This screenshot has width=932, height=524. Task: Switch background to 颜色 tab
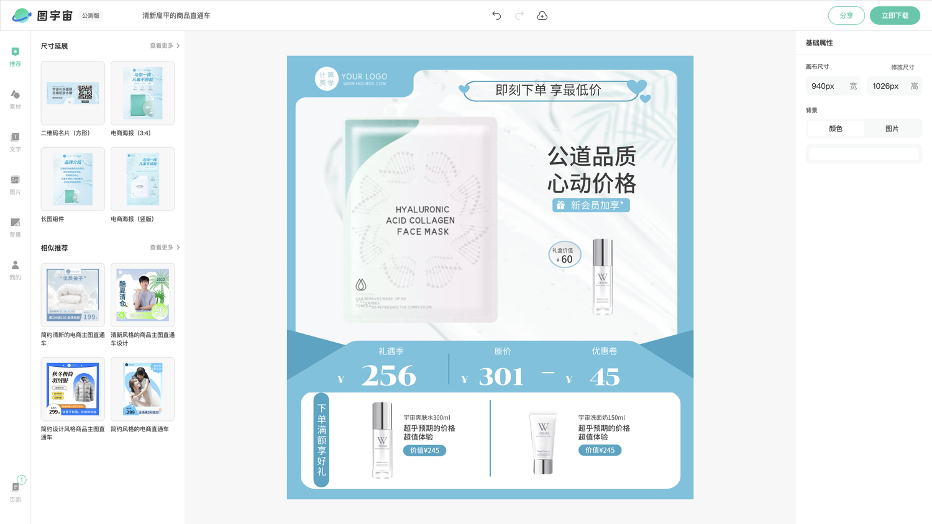click(x=836, y=129)
